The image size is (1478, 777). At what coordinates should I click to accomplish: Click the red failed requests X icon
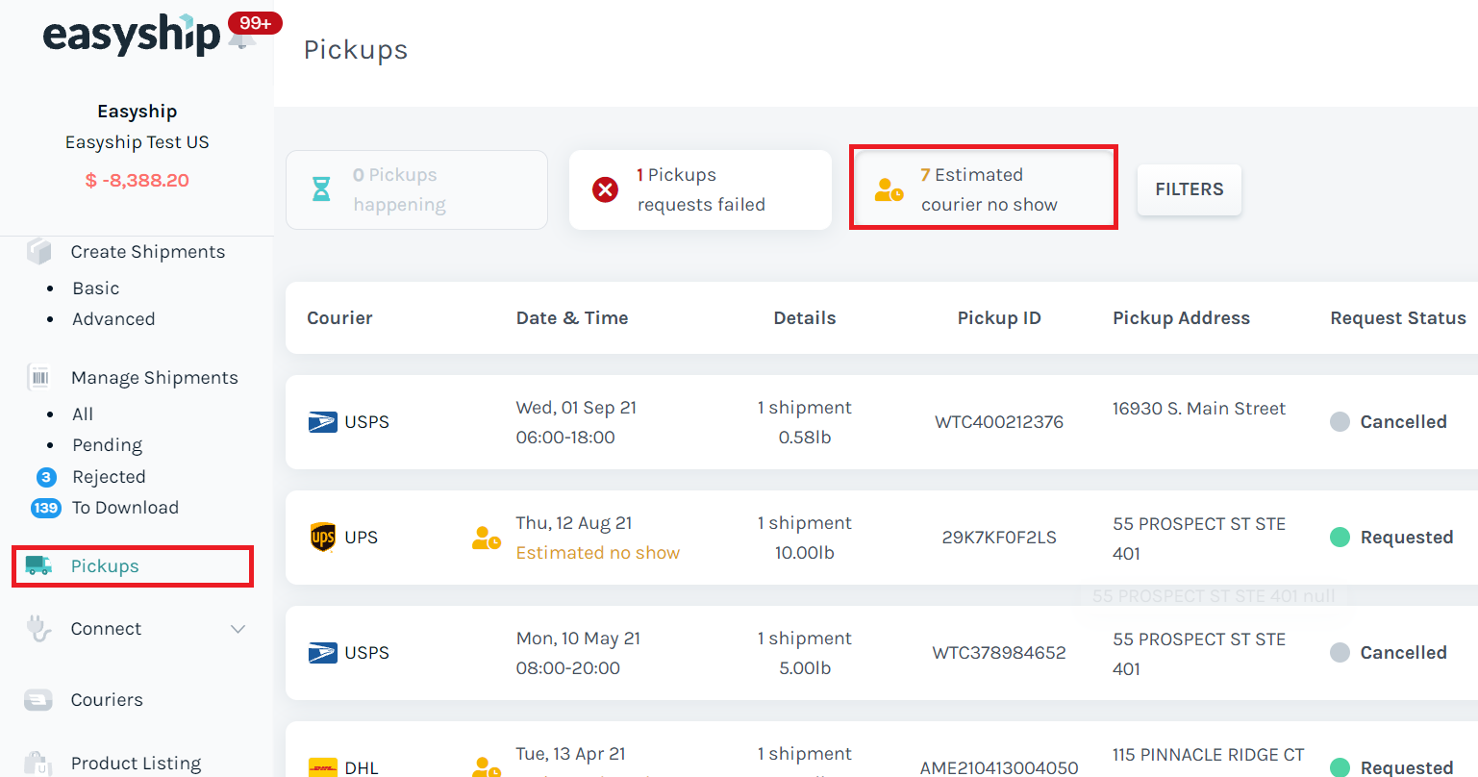pyautogui.click(x=605, y=189)
